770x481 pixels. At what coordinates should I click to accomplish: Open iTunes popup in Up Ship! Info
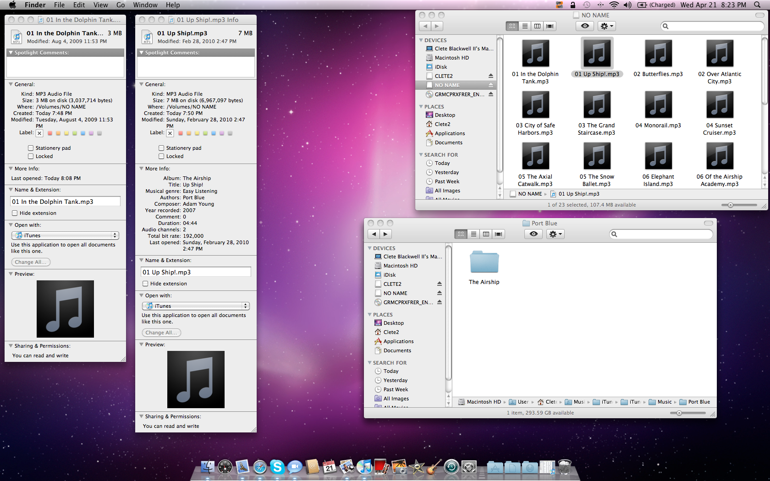coord(196,306)
